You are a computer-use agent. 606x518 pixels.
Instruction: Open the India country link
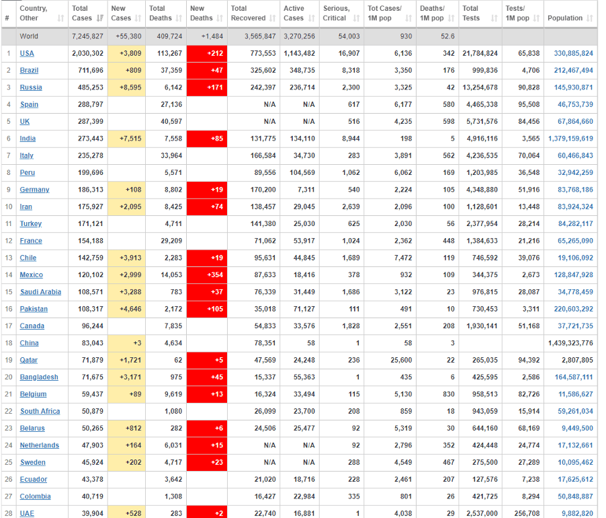[x=28, y=139]
